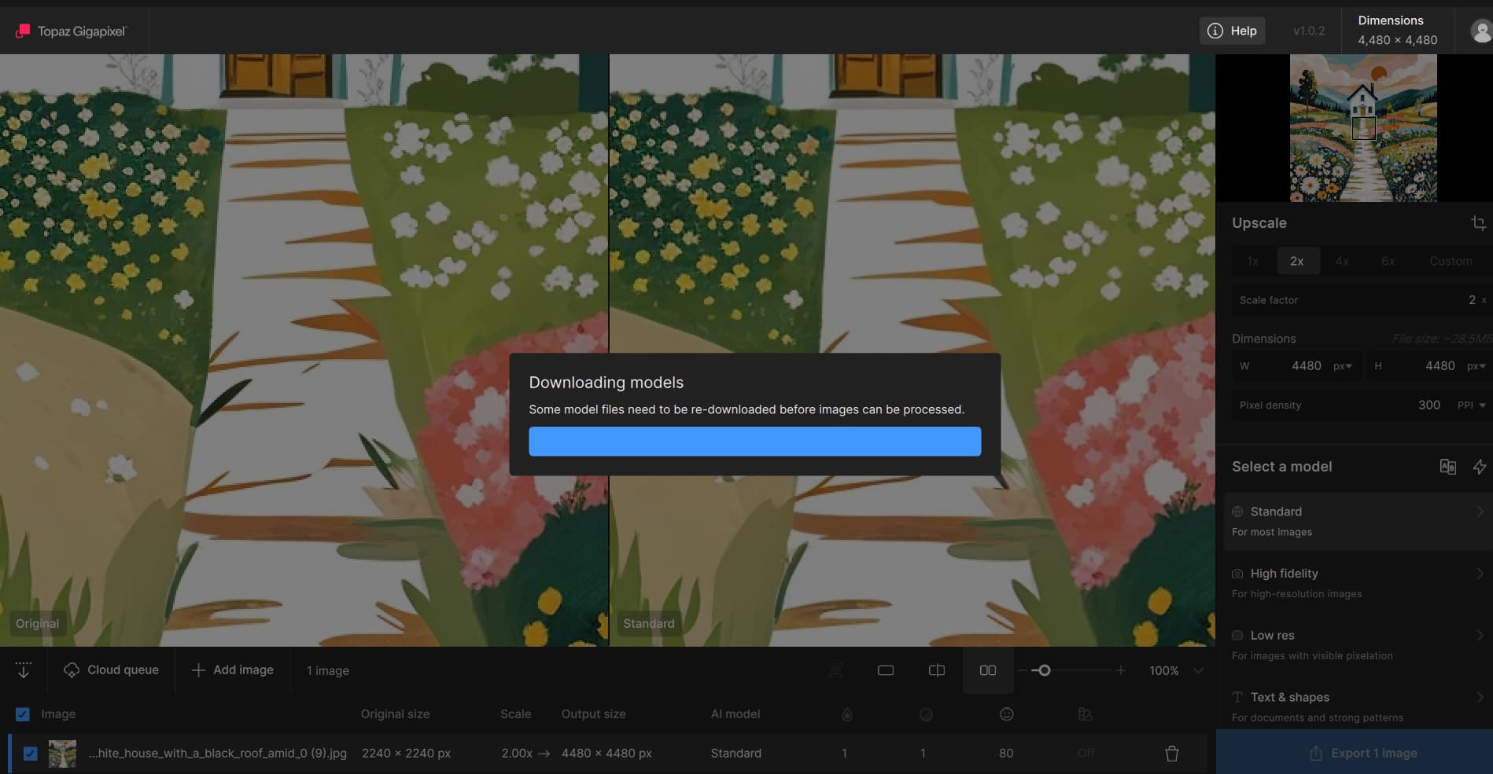Switch to split view comparison
The width and height of the screenshot is (1493, 774).
(x=936, y=670)
